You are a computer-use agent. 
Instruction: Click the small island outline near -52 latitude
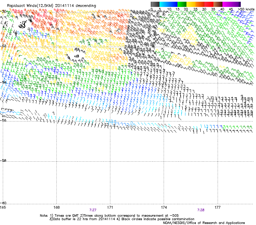[x=76, y=56]
